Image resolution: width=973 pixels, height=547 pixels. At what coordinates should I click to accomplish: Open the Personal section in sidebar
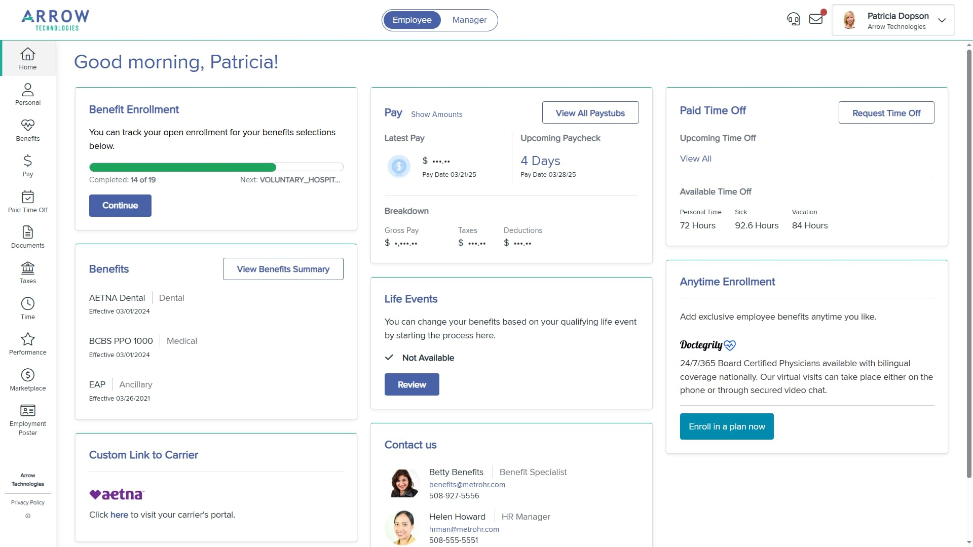[27, 94]
